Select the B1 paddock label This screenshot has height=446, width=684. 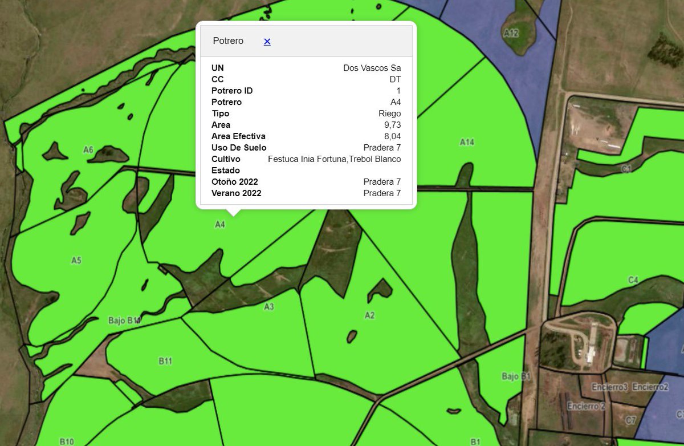coord(475,441)
